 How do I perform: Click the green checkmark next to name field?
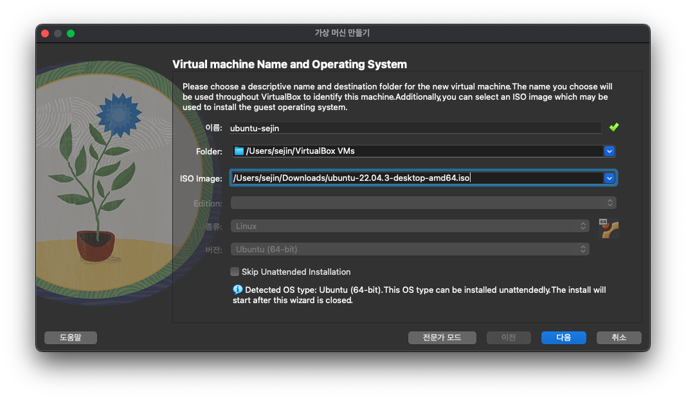614,127
